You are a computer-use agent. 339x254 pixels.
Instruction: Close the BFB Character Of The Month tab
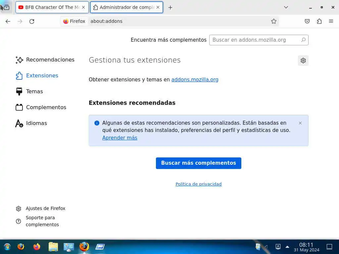pyautogui.click(x=83, y=7)
